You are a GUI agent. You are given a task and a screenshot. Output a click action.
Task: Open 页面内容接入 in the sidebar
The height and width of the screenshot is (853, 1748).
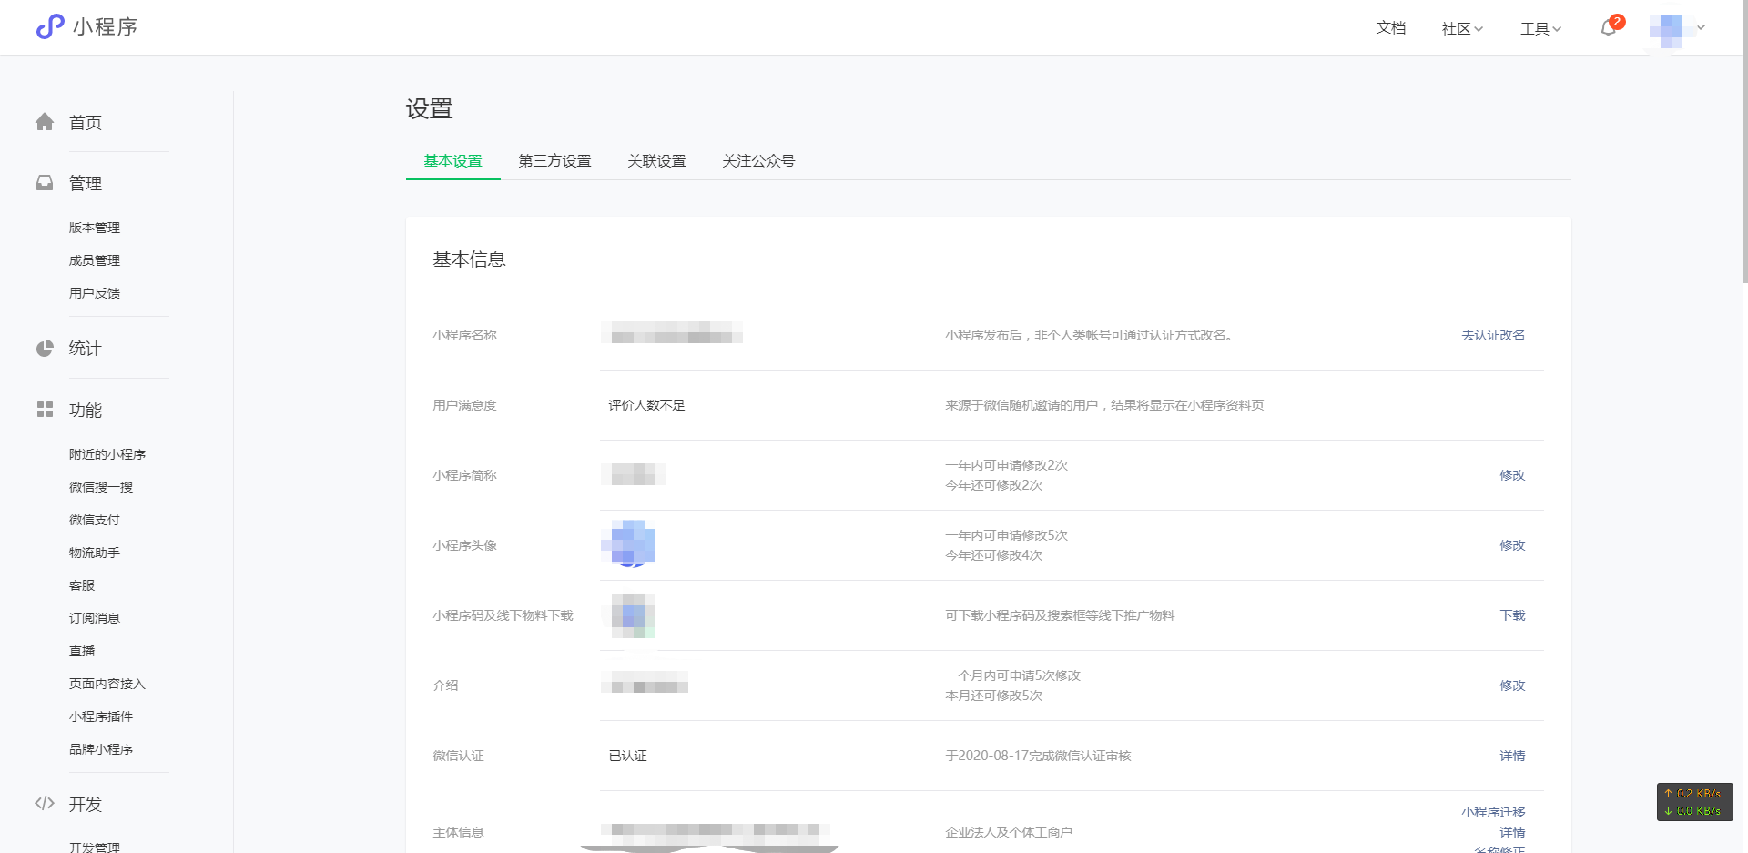[107, 684]
